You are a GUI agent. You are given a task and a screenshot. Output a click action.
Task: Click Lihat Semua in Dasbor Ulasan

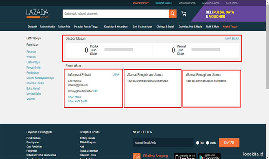[x=232, y=39]
